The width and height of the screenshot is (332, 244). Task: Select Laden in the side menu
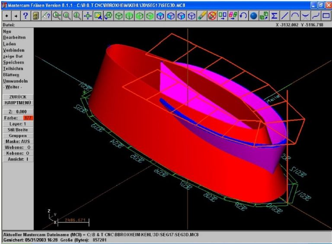[x=10, y=44]
